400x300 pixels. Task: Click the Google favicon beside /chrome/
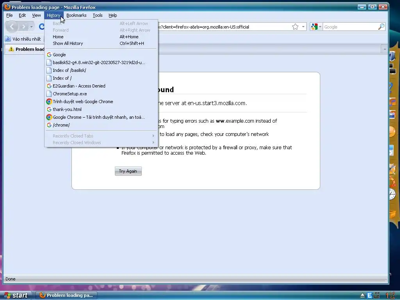[49, 125]
